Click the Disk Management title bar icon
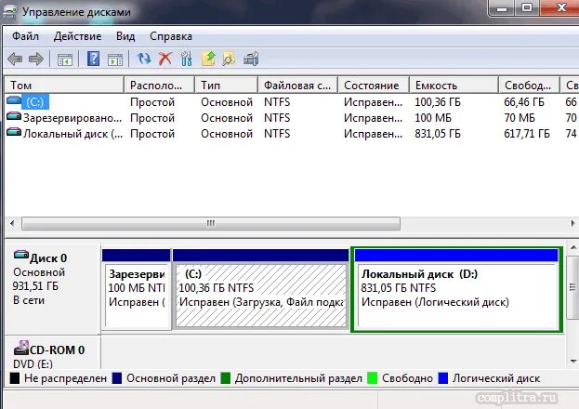 point(10,12)
